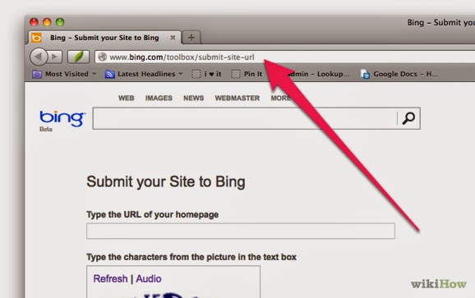Viewport: 475px width, 298px height.
Task: Click the orange Bing favicon on the tab
Action: tap(36, 38)
